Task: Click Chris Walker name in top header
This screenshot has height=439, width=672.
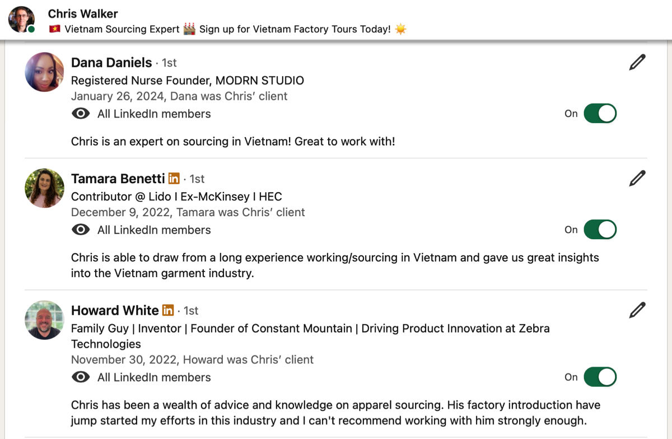Action: [83, 13]
